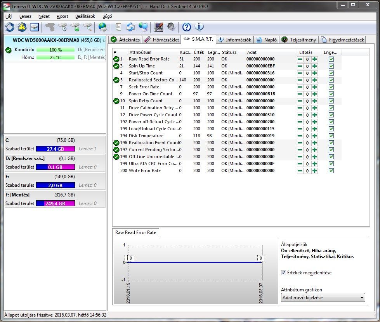Click the refresh icon with yellow warning sign
This screenshot has height=322, width=380.
click(x=22, y=27)
